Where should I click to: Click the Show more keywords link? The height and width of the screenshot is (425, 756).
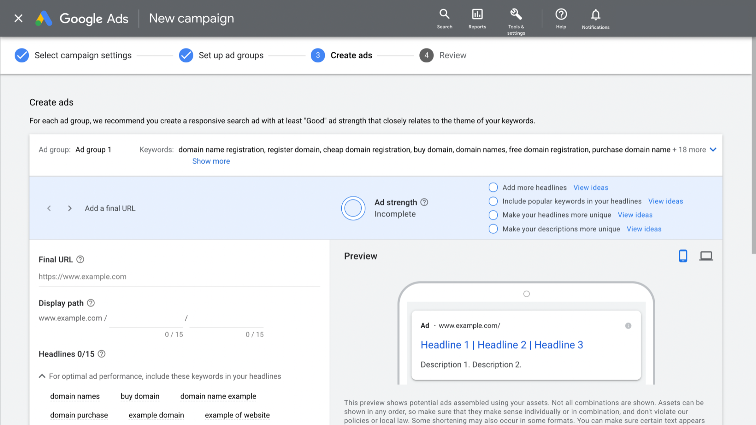click(x=211, y=161)
